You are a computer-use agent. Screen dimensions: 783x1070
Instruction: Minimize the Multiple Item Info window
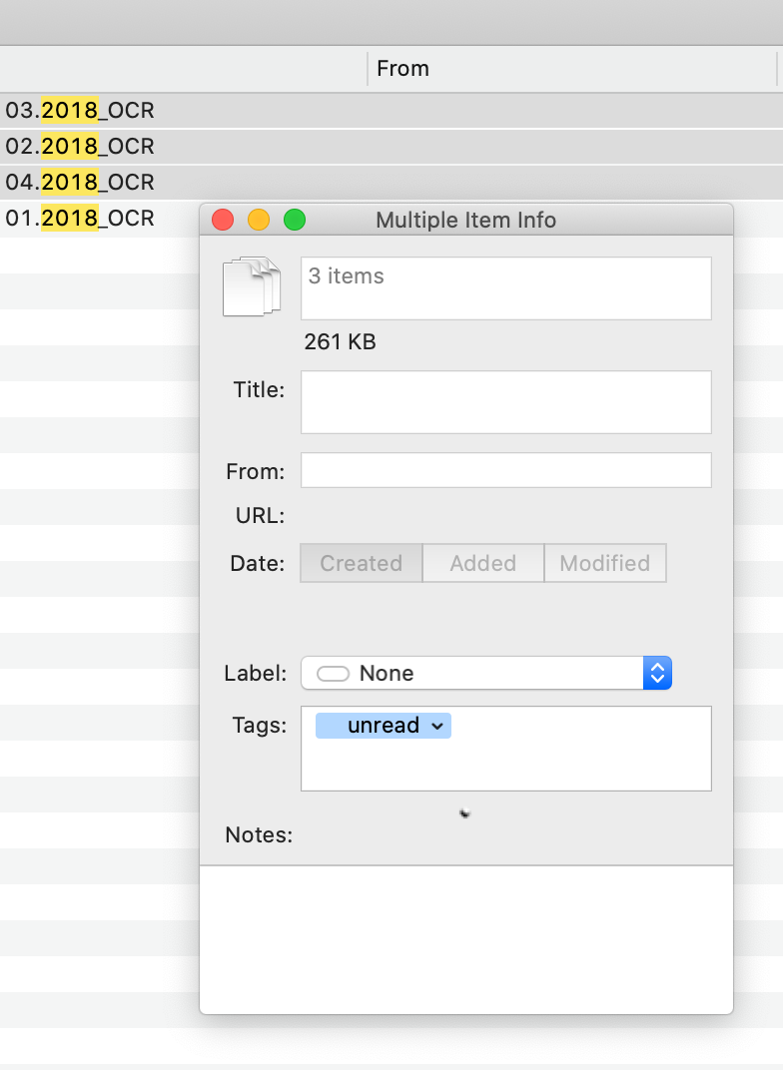point(259,220)
